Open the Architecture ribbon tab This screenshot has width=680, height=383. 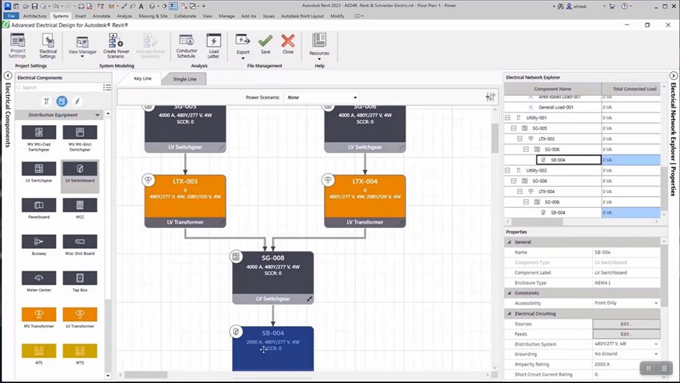(35, 16)
